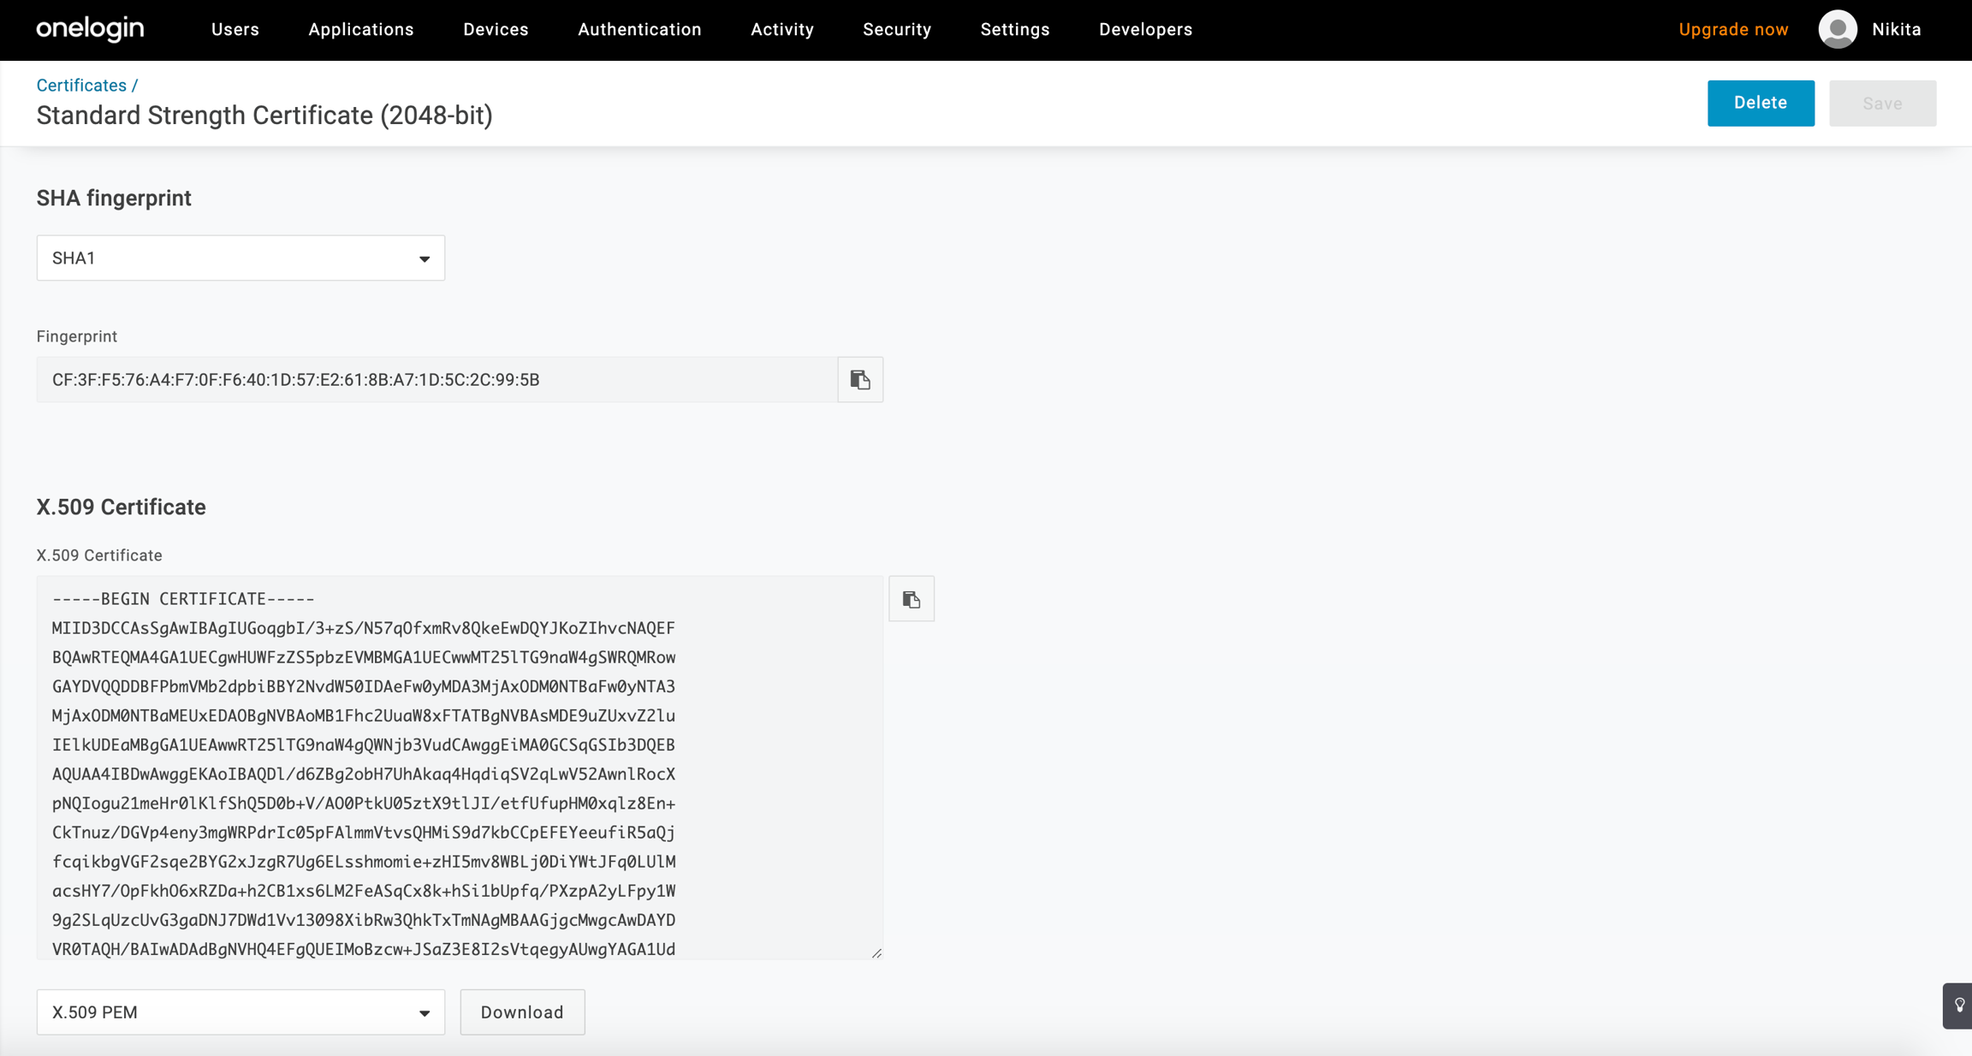Open the Applications menu

[x=361, y=30]
